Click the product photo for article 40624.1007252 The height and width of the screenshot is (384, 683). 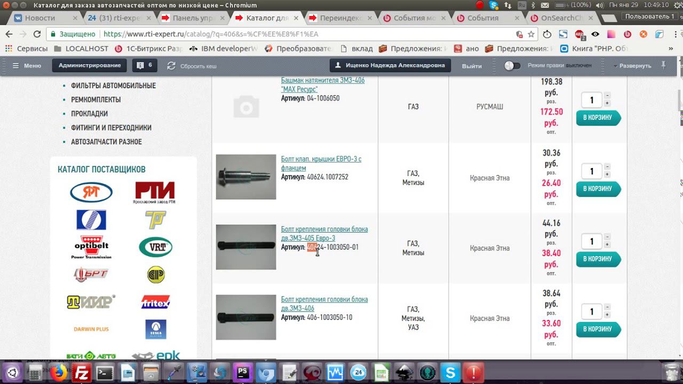point(246,177)
